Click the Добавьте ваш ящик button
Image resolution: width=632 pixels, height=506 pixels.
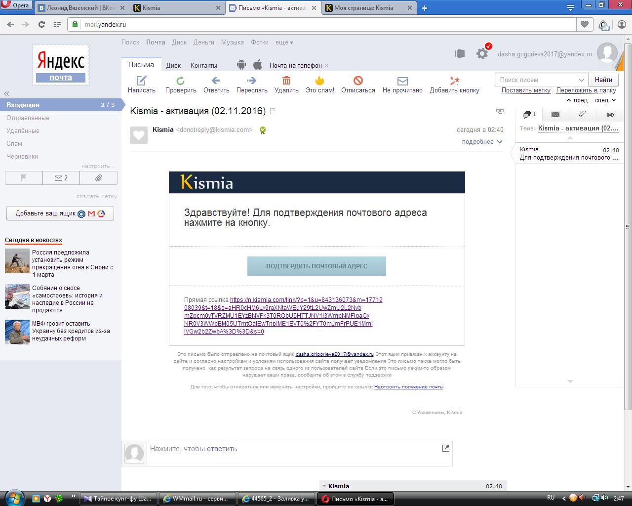click(60, 213)
